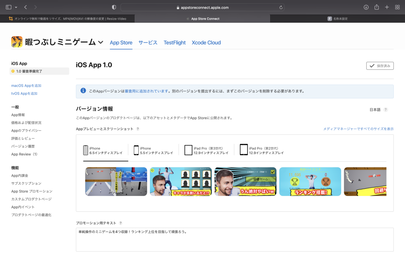Image resolution: width=405 pixels, height=253 pixels.
Task: Select the うん絶対やばいw screenshot
Action: (245, 181)
